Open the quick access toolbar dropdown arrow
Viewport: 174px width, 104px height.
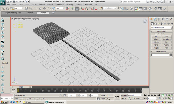tap(28, 1)
